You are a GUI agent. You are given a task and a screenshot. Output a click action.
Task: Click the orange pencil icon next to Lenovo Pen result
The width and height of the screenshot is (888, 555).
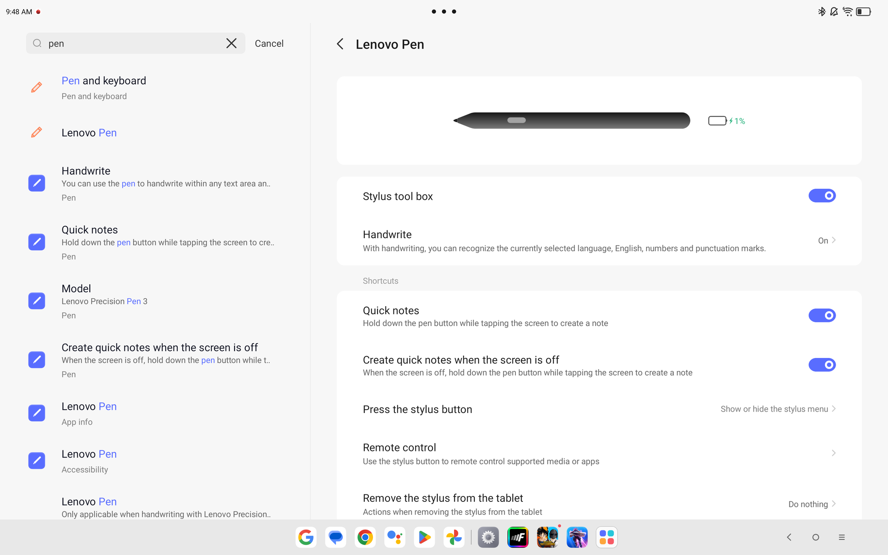[x=37, y=133]
